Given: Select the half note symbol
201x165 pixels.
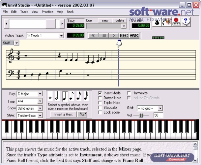Looking at the screenshot, I should (x=57, y=96).
